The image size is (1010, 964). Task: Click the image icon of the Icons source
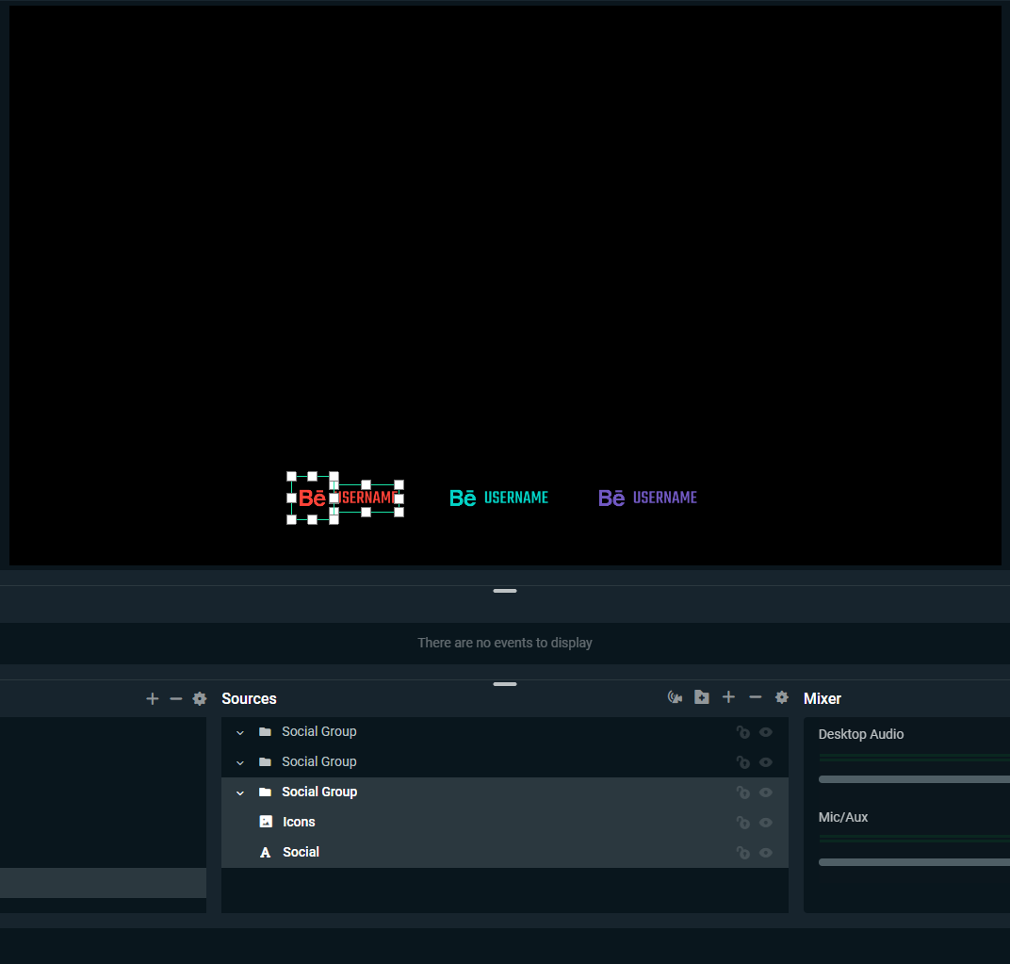266,822
